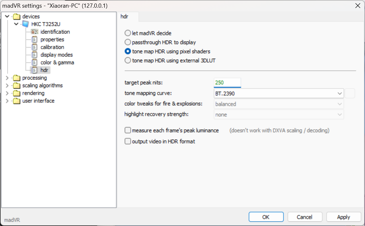Open the tone mapping curve dropdown
Image resolution: width=365 pixels, height=226 pixels.
tap(278, 94)
